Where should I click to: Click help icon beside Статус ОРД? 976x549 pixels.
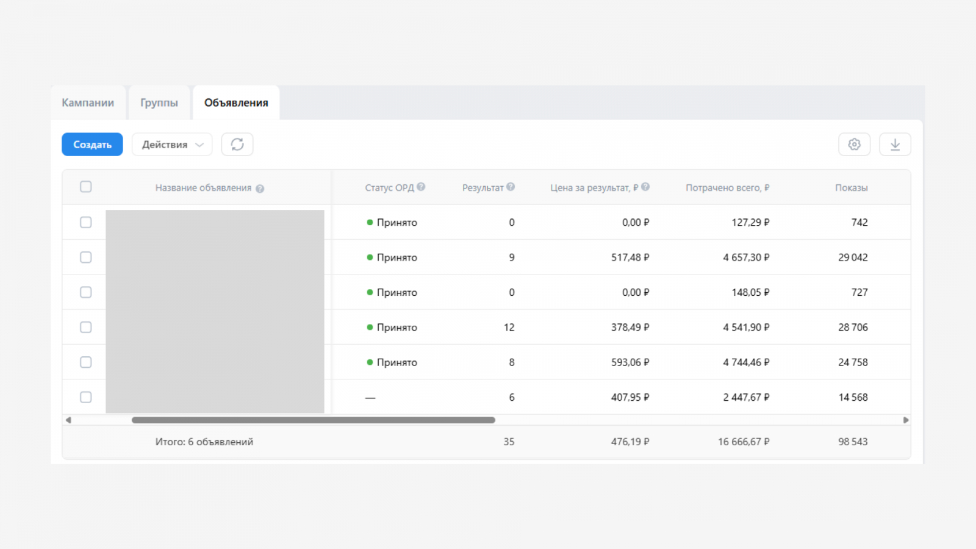click(x=421, y=187)
